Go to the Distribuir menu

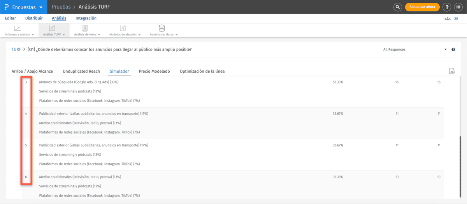pyautogui.click(x=34, y=18)
